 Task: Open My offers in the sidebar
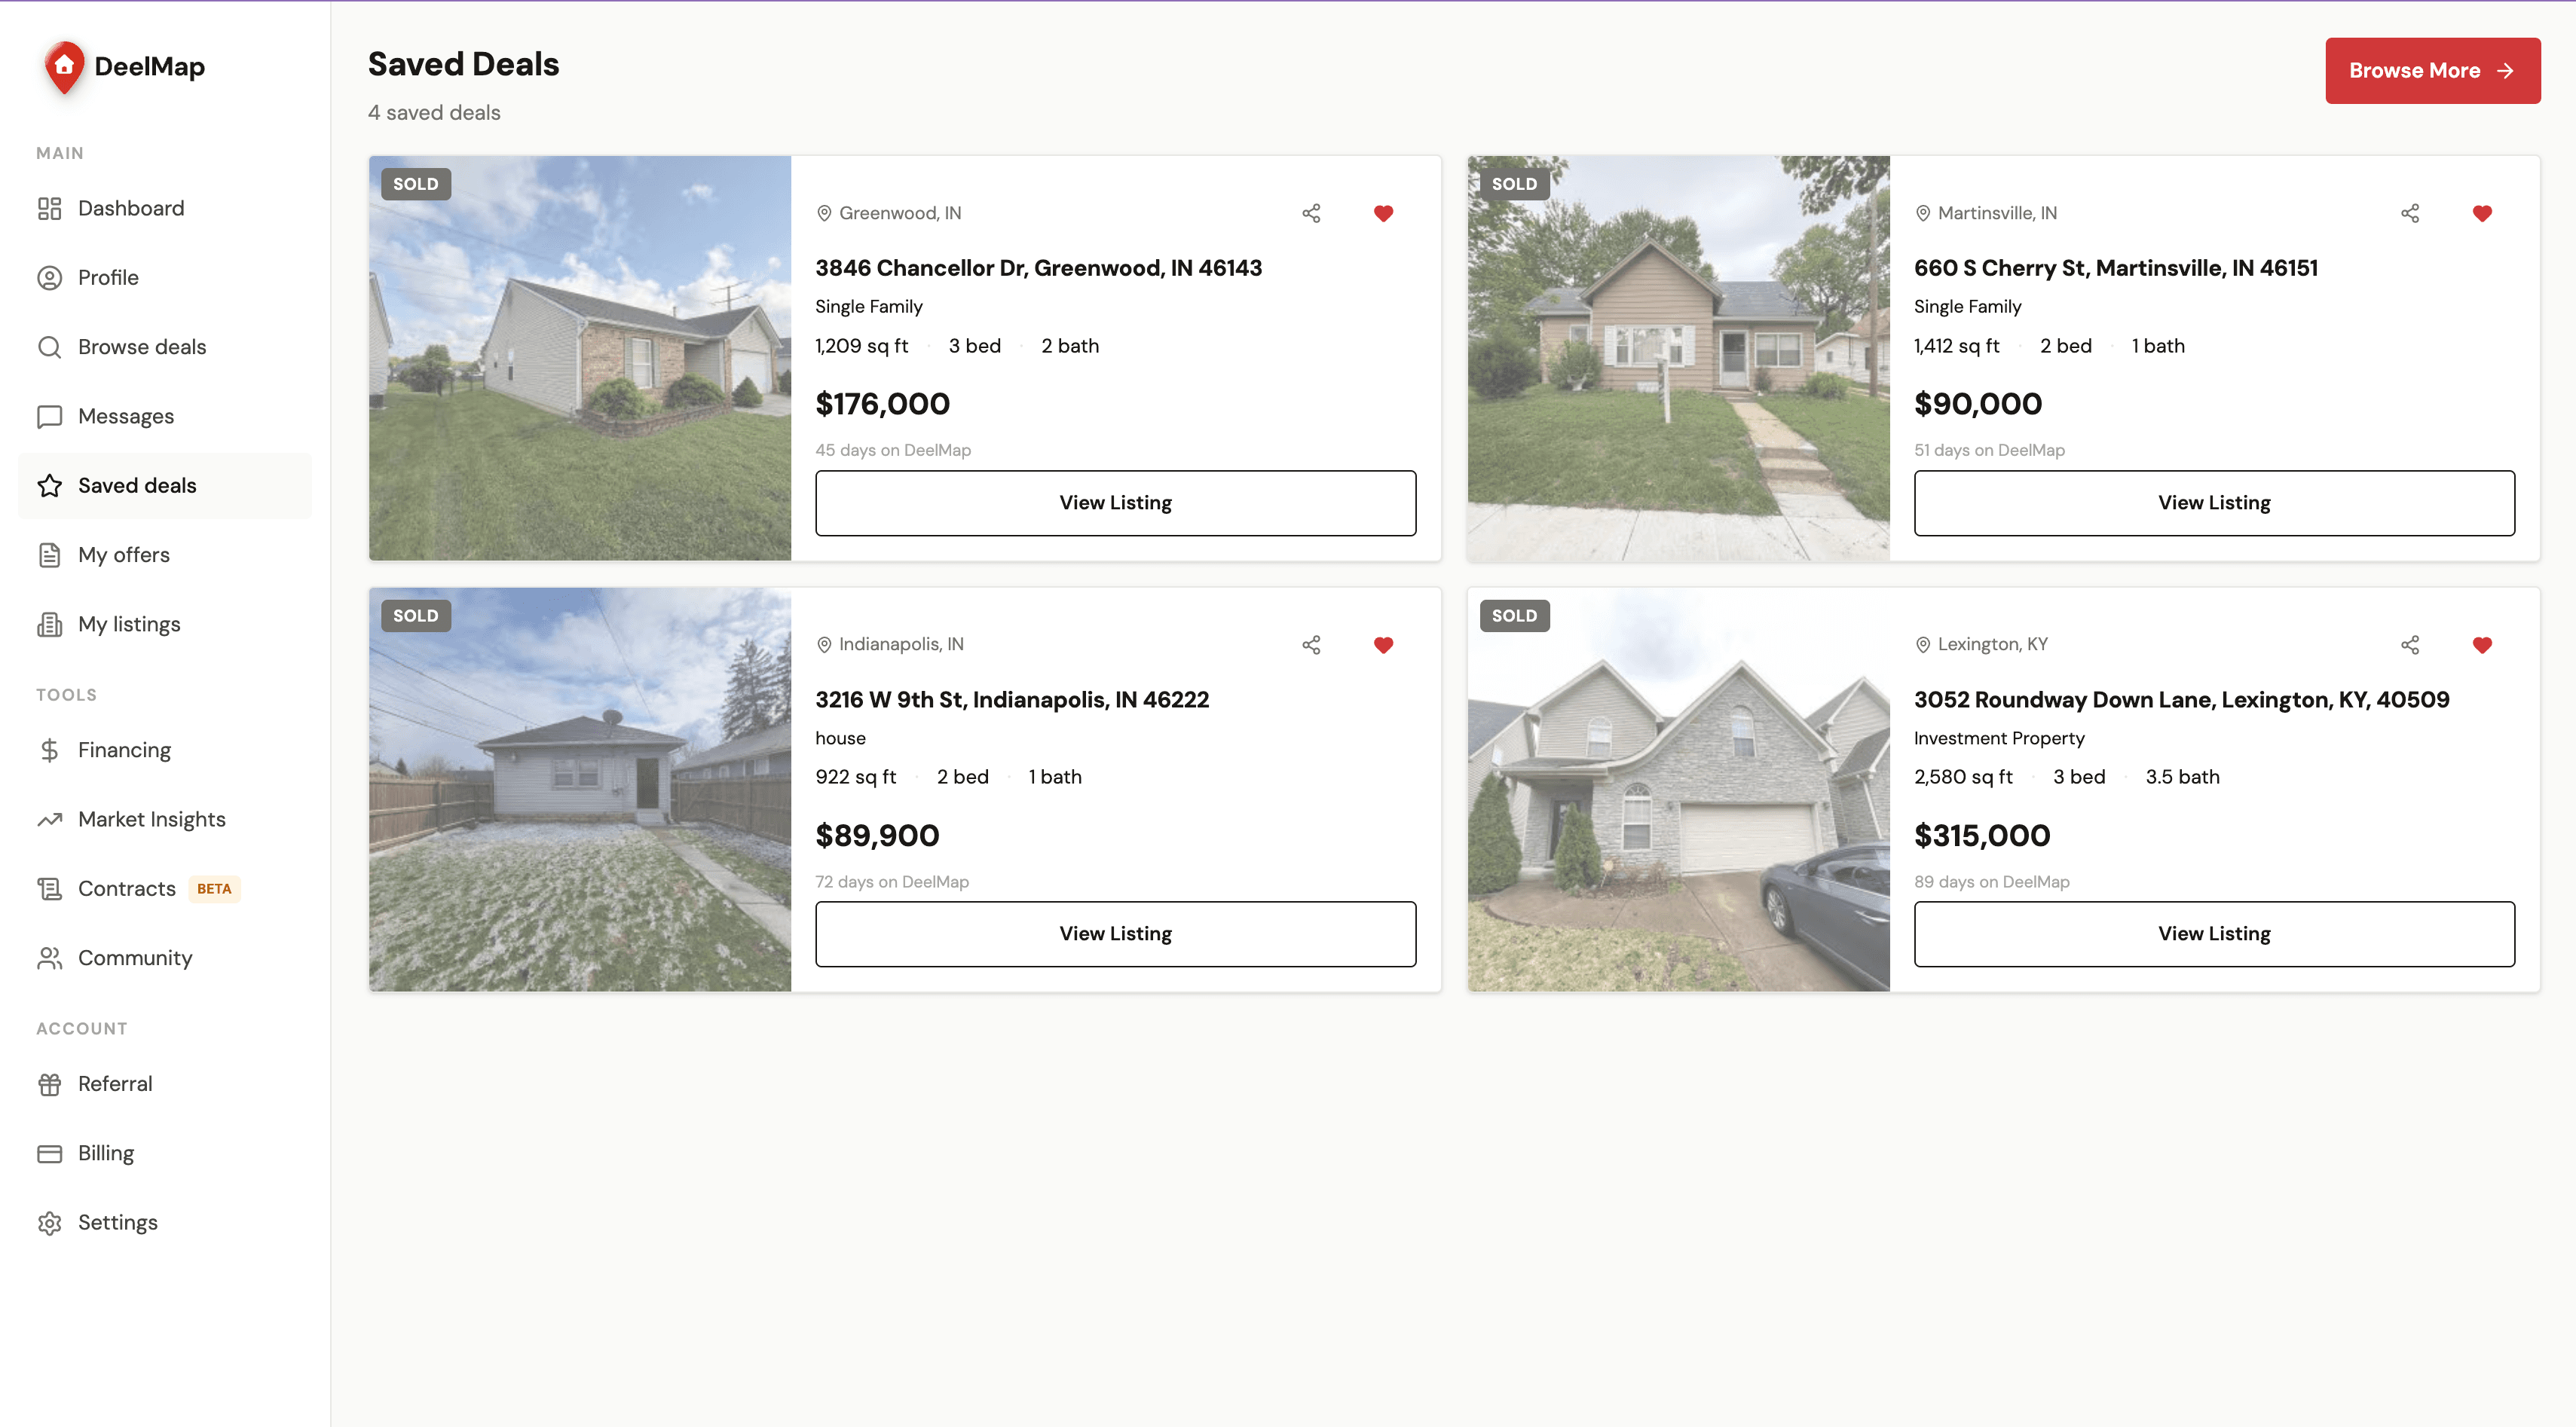coord(165,555)
